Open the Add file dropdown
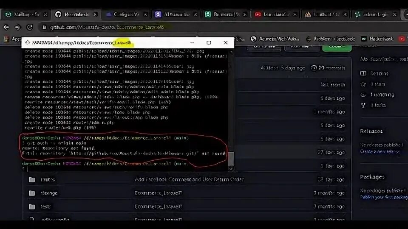Screen dimensions: 408x229 point(302,47)
